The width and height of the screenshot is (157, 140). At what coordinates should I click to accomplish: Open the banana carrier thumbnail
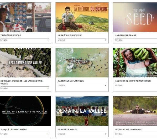click(135, 63)
